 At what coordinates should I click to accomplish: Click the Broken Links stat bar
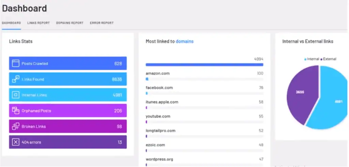(68, 126)
